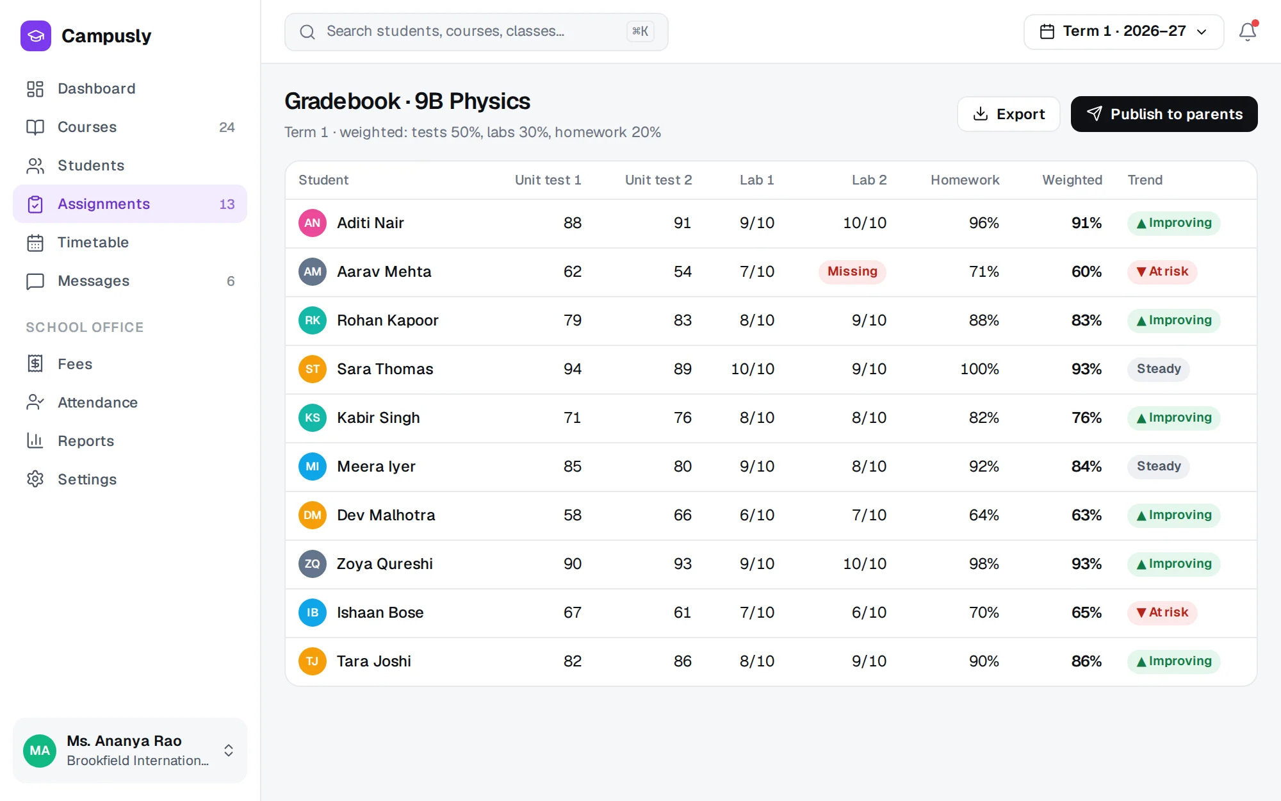
Task: Click the Missing badge for Aarav Mehta
Action: [x=852, y=272]
